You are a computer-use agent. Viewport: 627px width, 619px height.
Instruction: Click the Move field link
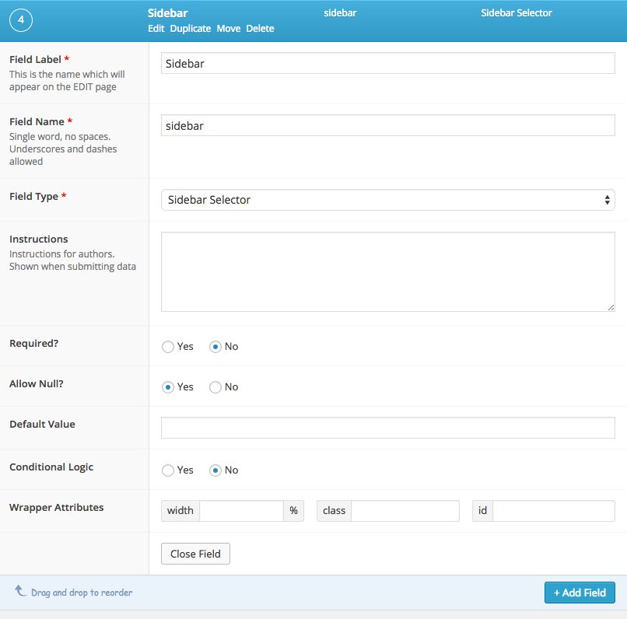(229, 28)
